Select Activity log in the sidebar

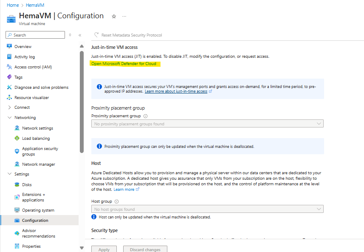tap(24, 57)
